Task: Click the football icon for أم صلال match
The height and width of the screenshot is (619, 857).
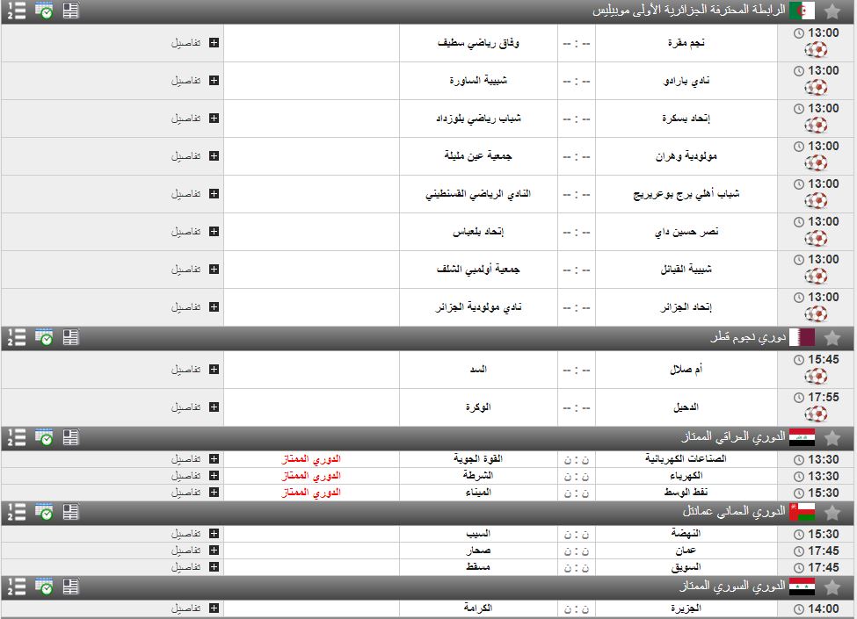Action: coord(816,378)
